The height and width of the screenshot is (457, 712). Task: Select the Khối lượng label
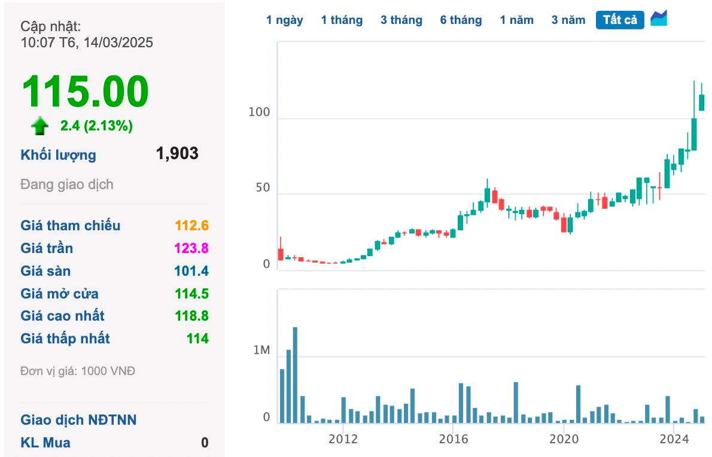click(x=58, y=155)
